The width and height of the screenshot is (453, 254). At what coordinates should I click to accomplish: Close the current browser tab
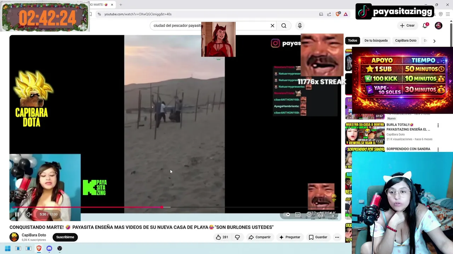tap(112, 5)
